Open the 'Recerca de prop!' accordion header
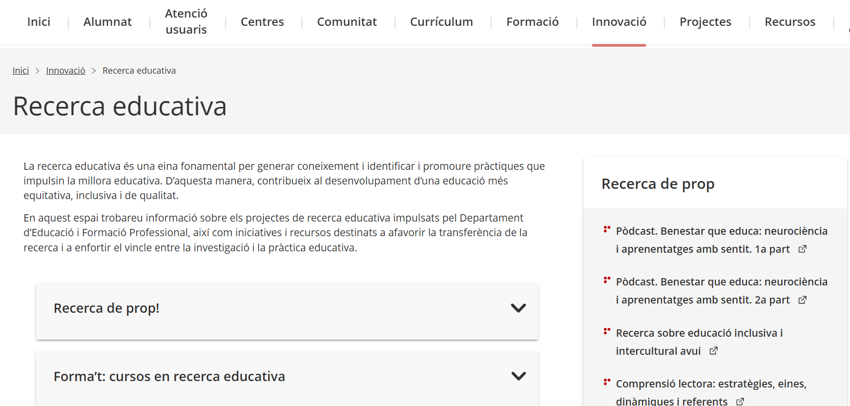 pyautogui.click(x=106, y=308)
